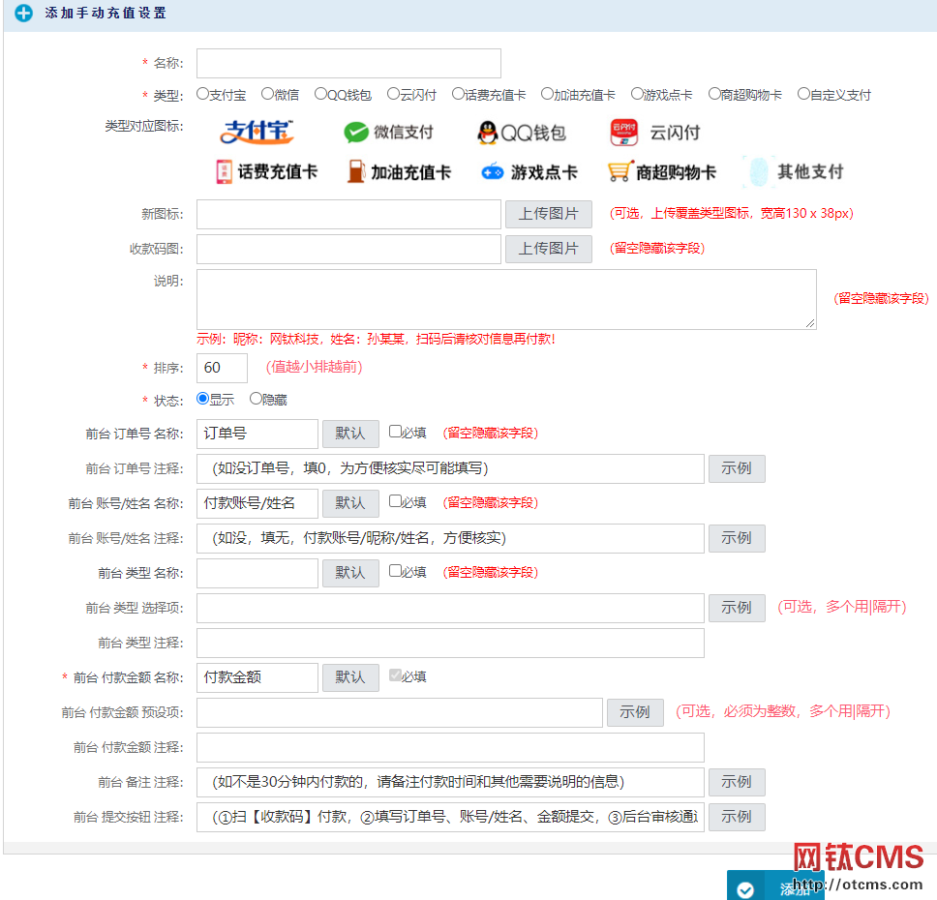The height and width of the screenshot is (900, 937).
Task: Click the 前台 类型 选择项 field
Action: click(450, 608)
